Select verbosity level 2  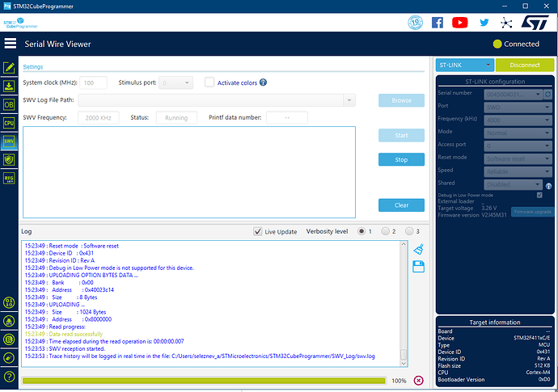(385, 231)
